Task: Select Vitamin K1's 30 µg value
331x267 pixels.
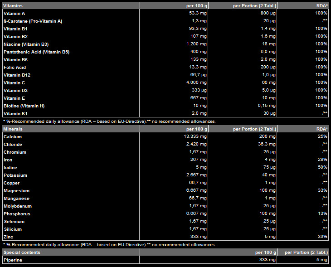Action: click(x=269, y=113)
